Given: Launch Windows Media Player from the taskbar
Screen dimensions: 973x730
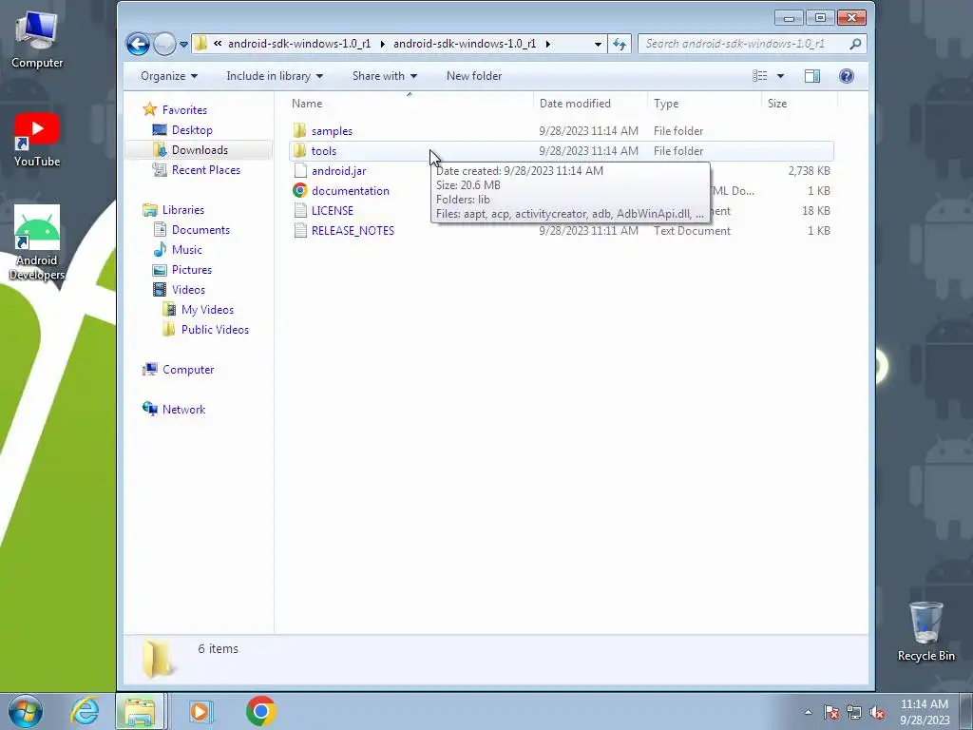Looking at the screenshot, I should 200,711.
